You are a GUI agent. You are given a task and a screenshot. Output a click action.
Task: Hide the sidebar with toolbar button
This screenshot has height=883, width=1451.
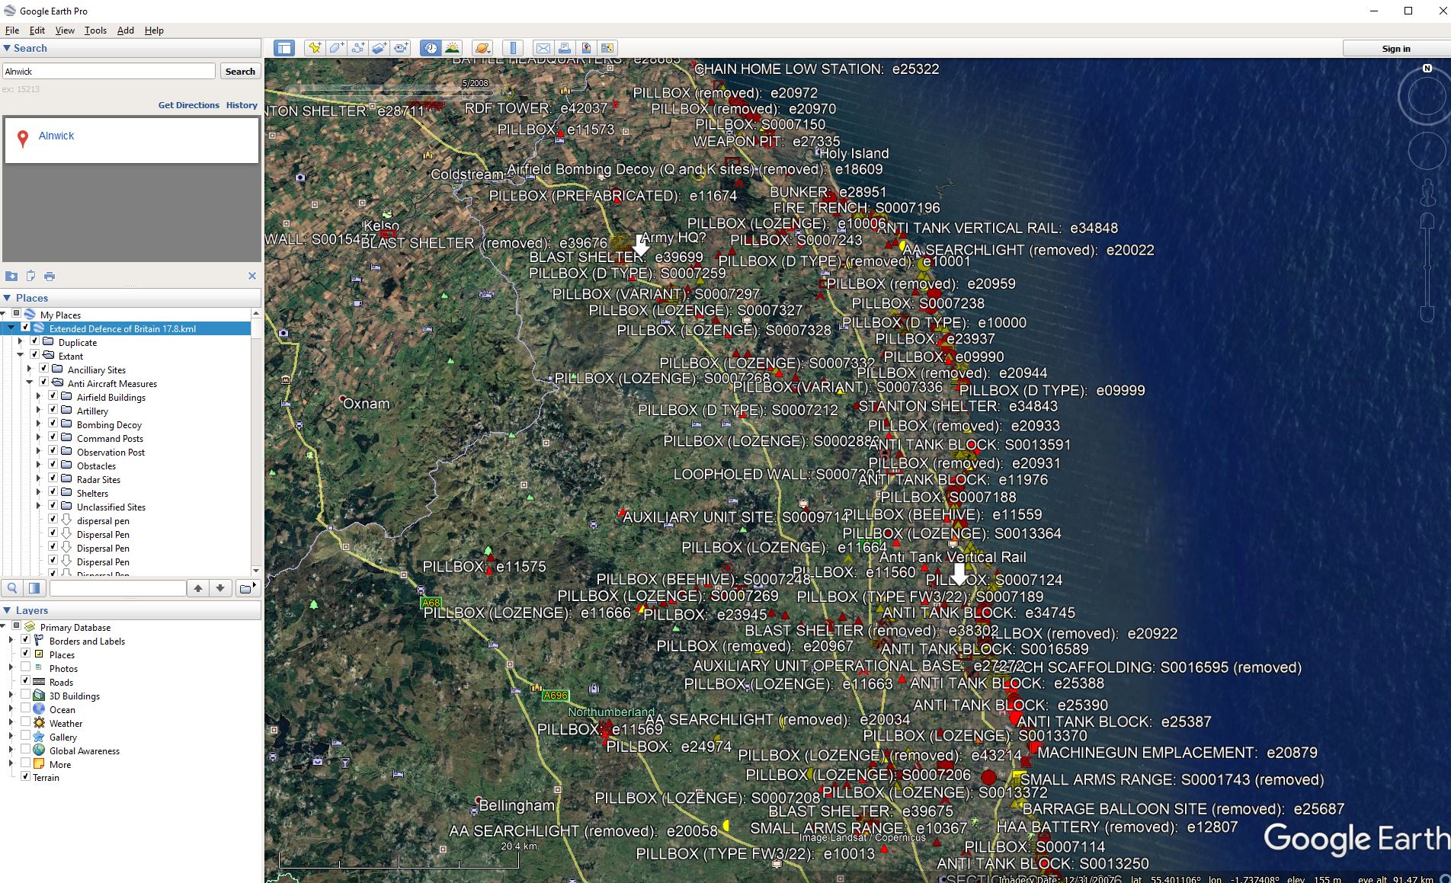point(284,48)
